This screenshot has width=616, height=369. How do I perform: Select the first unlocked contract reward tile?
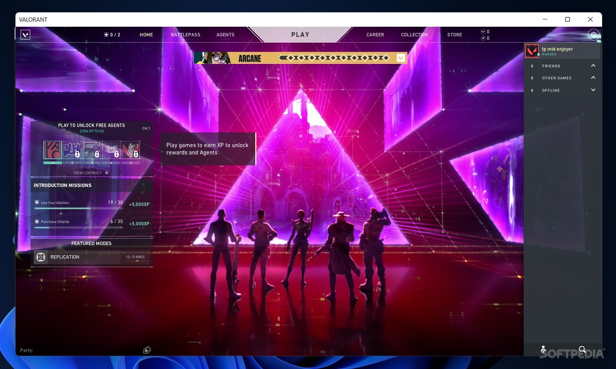click(x=53, y=150)
